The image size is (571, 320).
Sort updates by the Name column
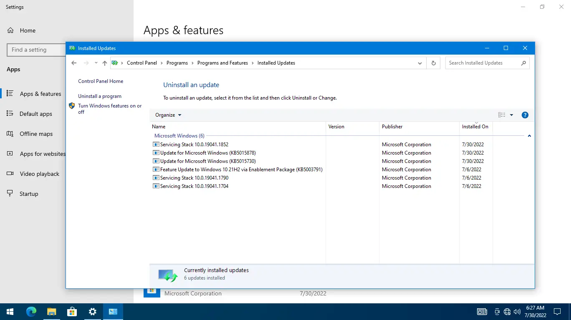(237, 127)
